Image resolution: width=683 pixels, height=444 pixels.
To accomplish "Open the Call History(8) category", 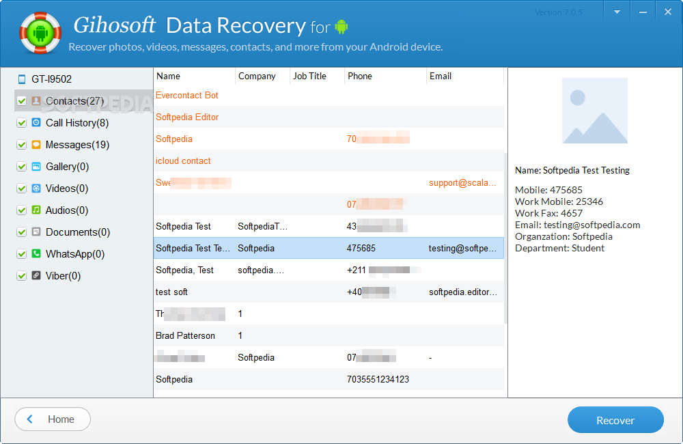I will (77, 123).
